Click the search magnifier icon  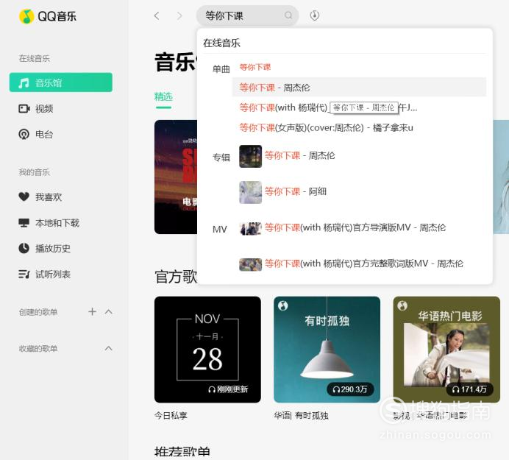[x=288, y=15]
